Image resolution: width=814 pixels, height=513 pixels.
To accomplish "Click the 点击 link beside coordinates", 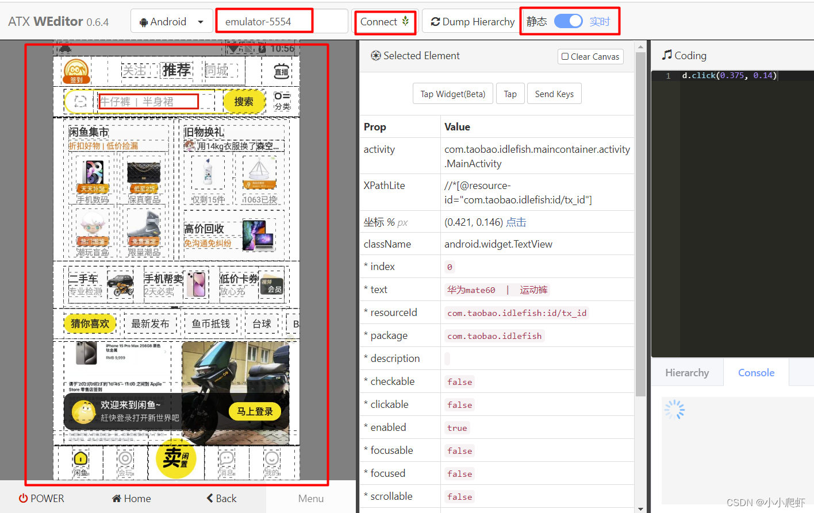I will (516, 222).
